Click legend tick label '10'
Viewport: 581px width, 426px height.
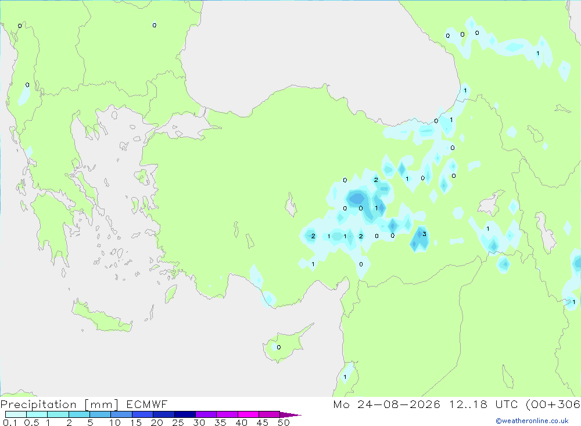[x=115, y=423]
